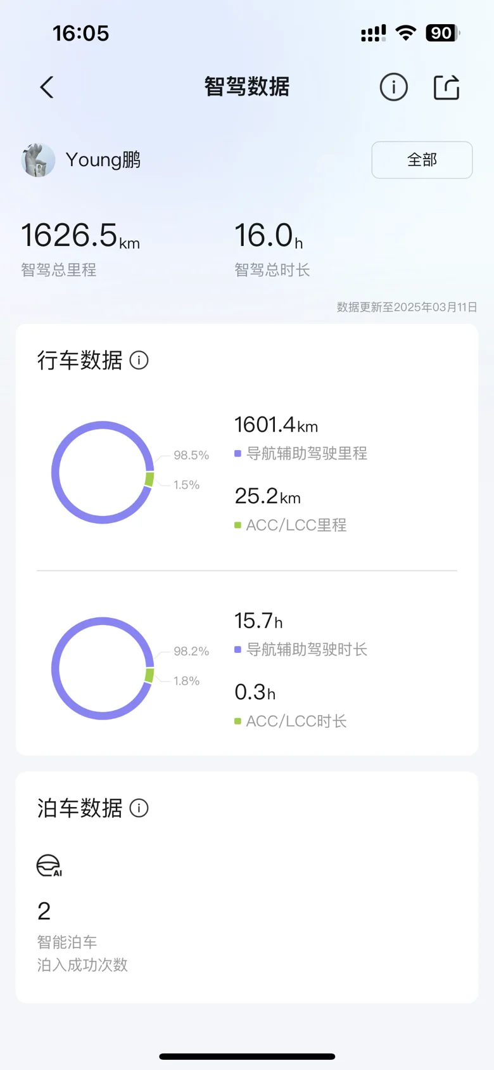494x1070 pixels.
Task: Tap the info icon beside 行车数据
Action: (x=139, y=360)
